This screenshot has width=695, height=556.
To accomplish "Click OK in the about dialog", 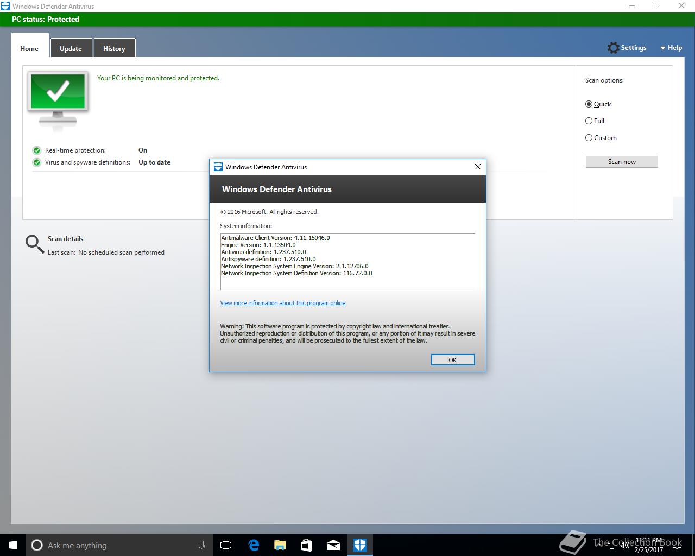I will point(453,360).
